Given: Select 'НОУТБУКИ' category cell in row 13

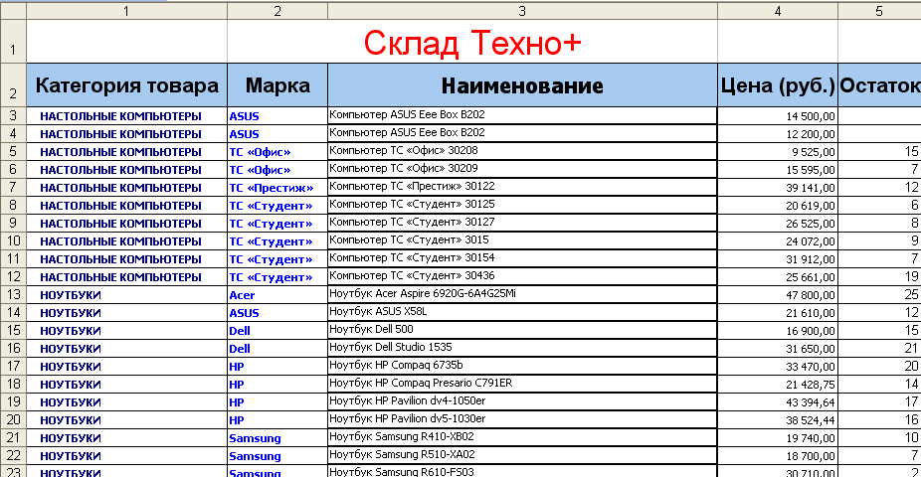Looking at the screenshot, I should pyautogui.click(x=127, y=295).
